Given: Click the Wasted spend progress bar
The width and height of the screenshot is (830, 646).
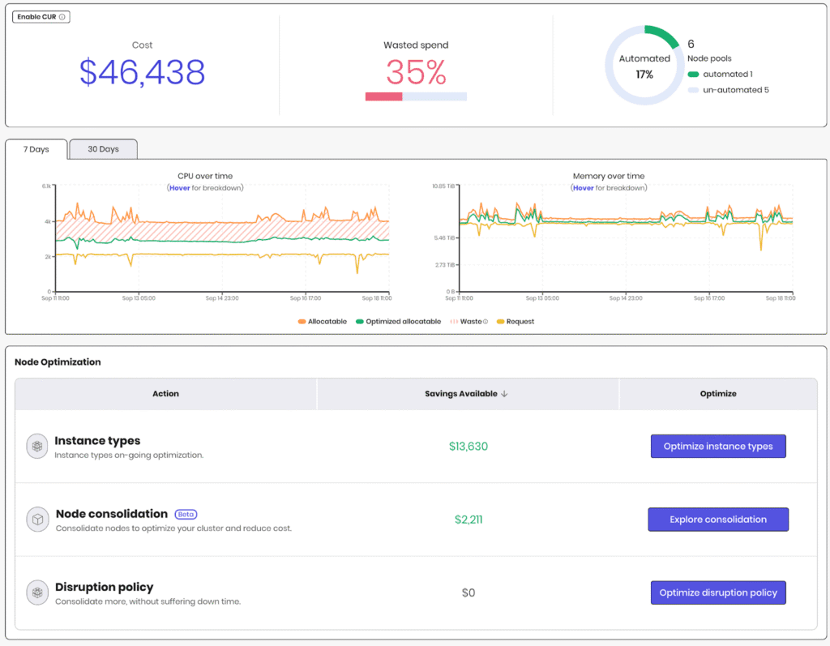Looking at the screenshot, I should (x=416, y=96).
